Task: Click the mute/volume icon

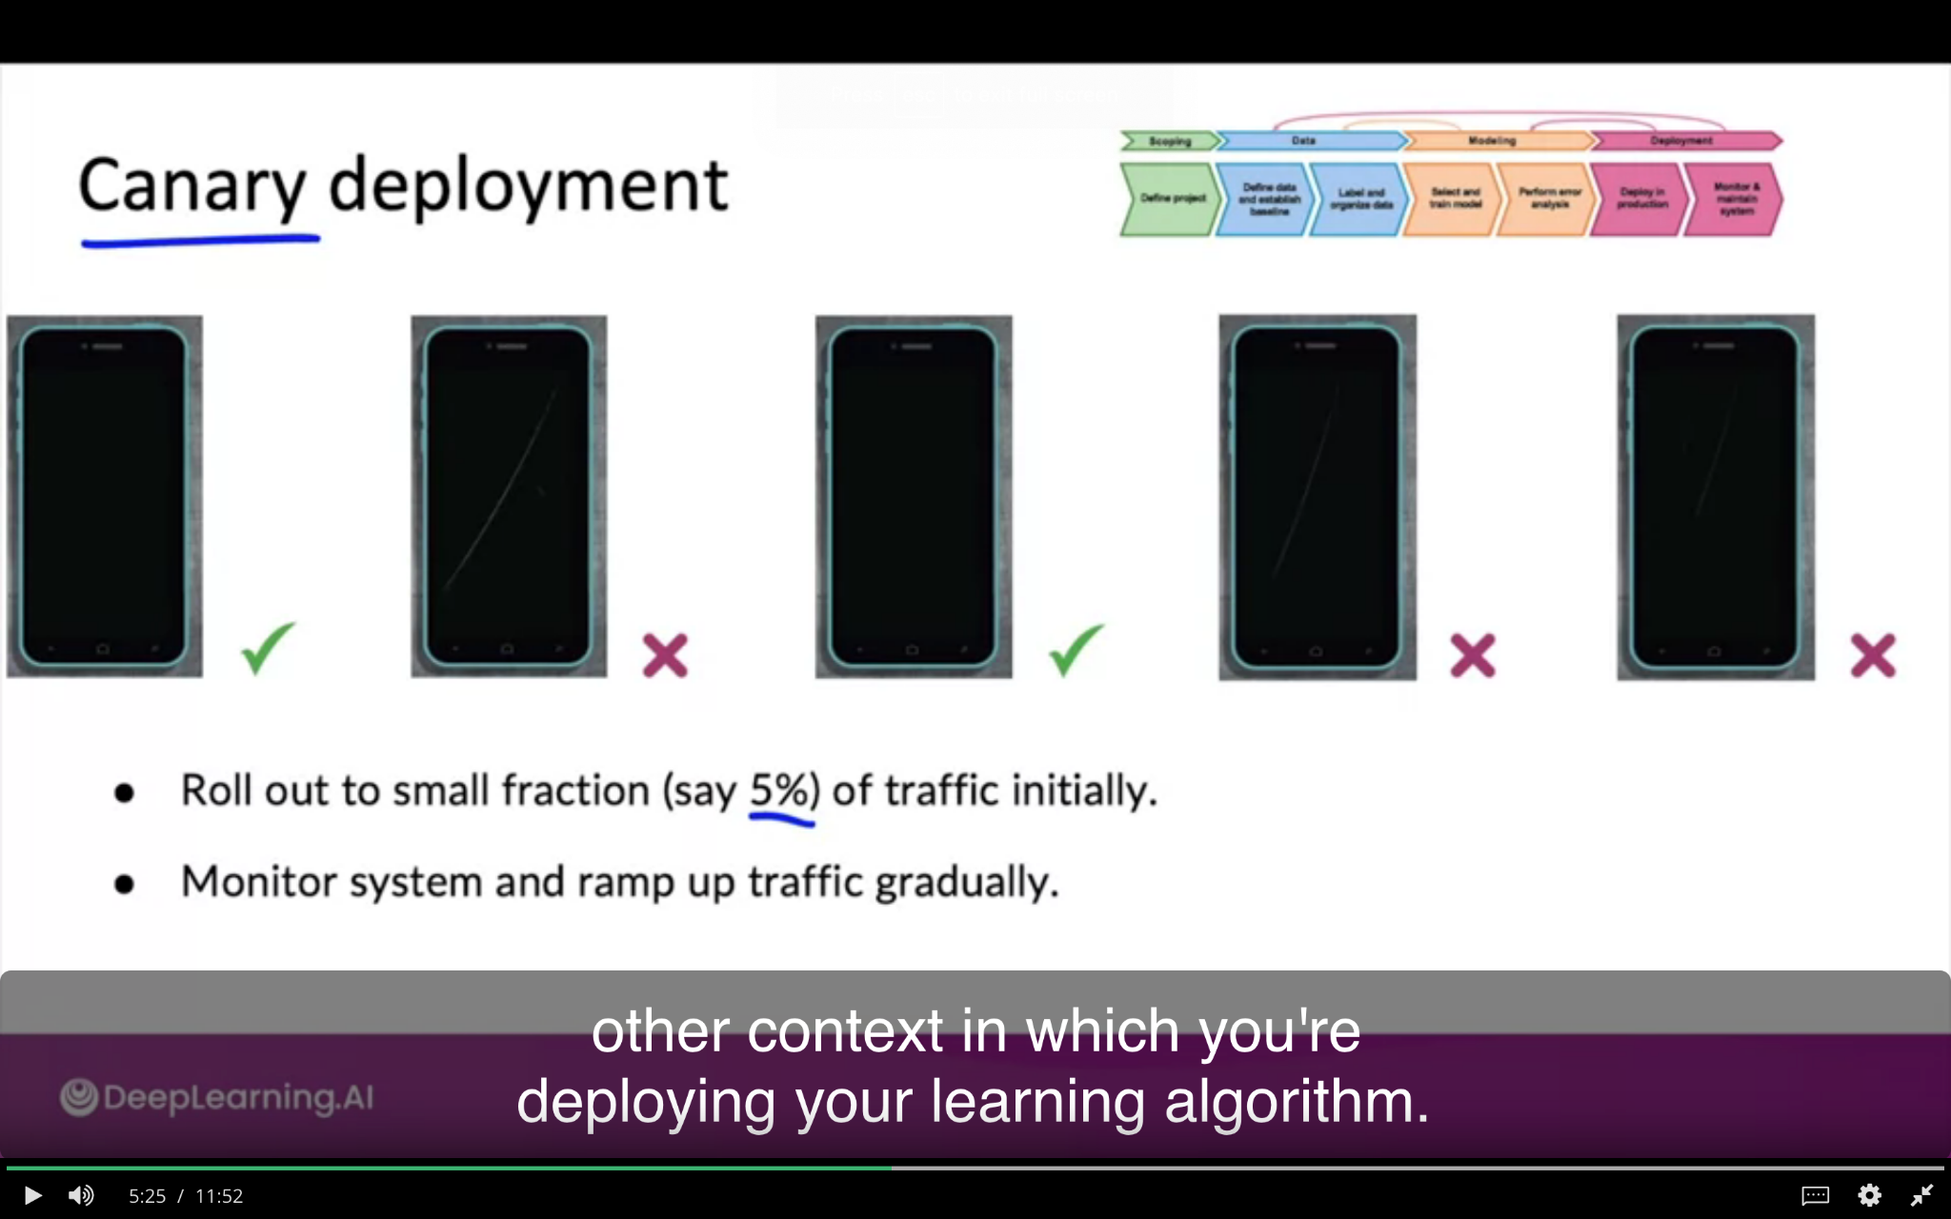Action: (80, 1195)
